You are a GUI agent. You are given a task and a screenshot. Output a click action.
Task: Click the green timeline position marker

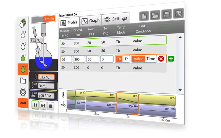click(75, 100)
